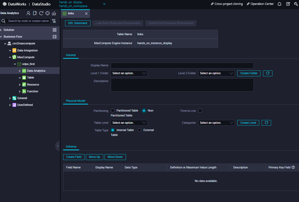Open the Level 1 Folder dropdown
299x202 pixels.
[129, 73]
